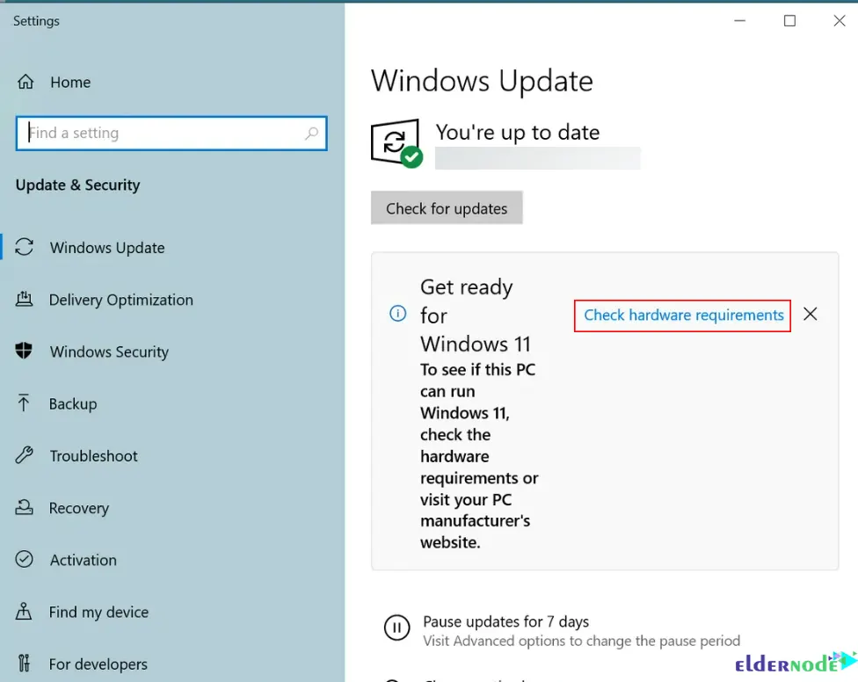Click the Check for updates button
Viewport: 858px width, 682px height.
coord(447,207)
